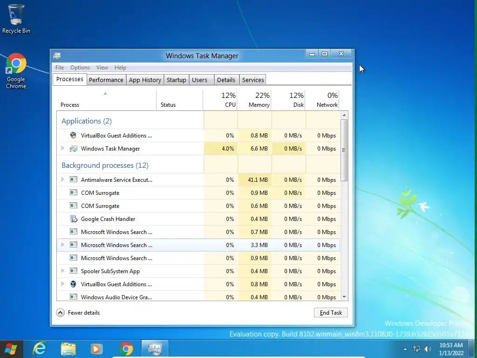Expand the Antimalware Service Executable row

click(x=63, y=179)
